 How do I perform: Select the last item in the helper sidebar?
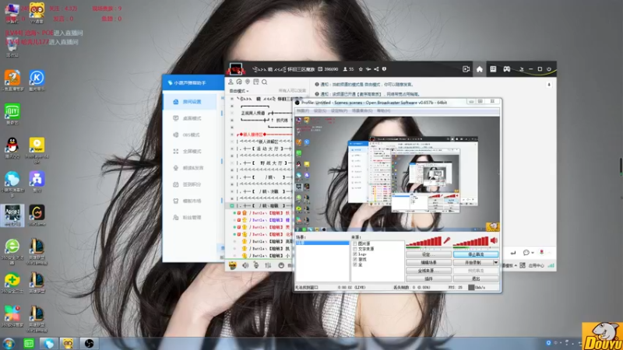pyautogui.click(x=190, y=218)
